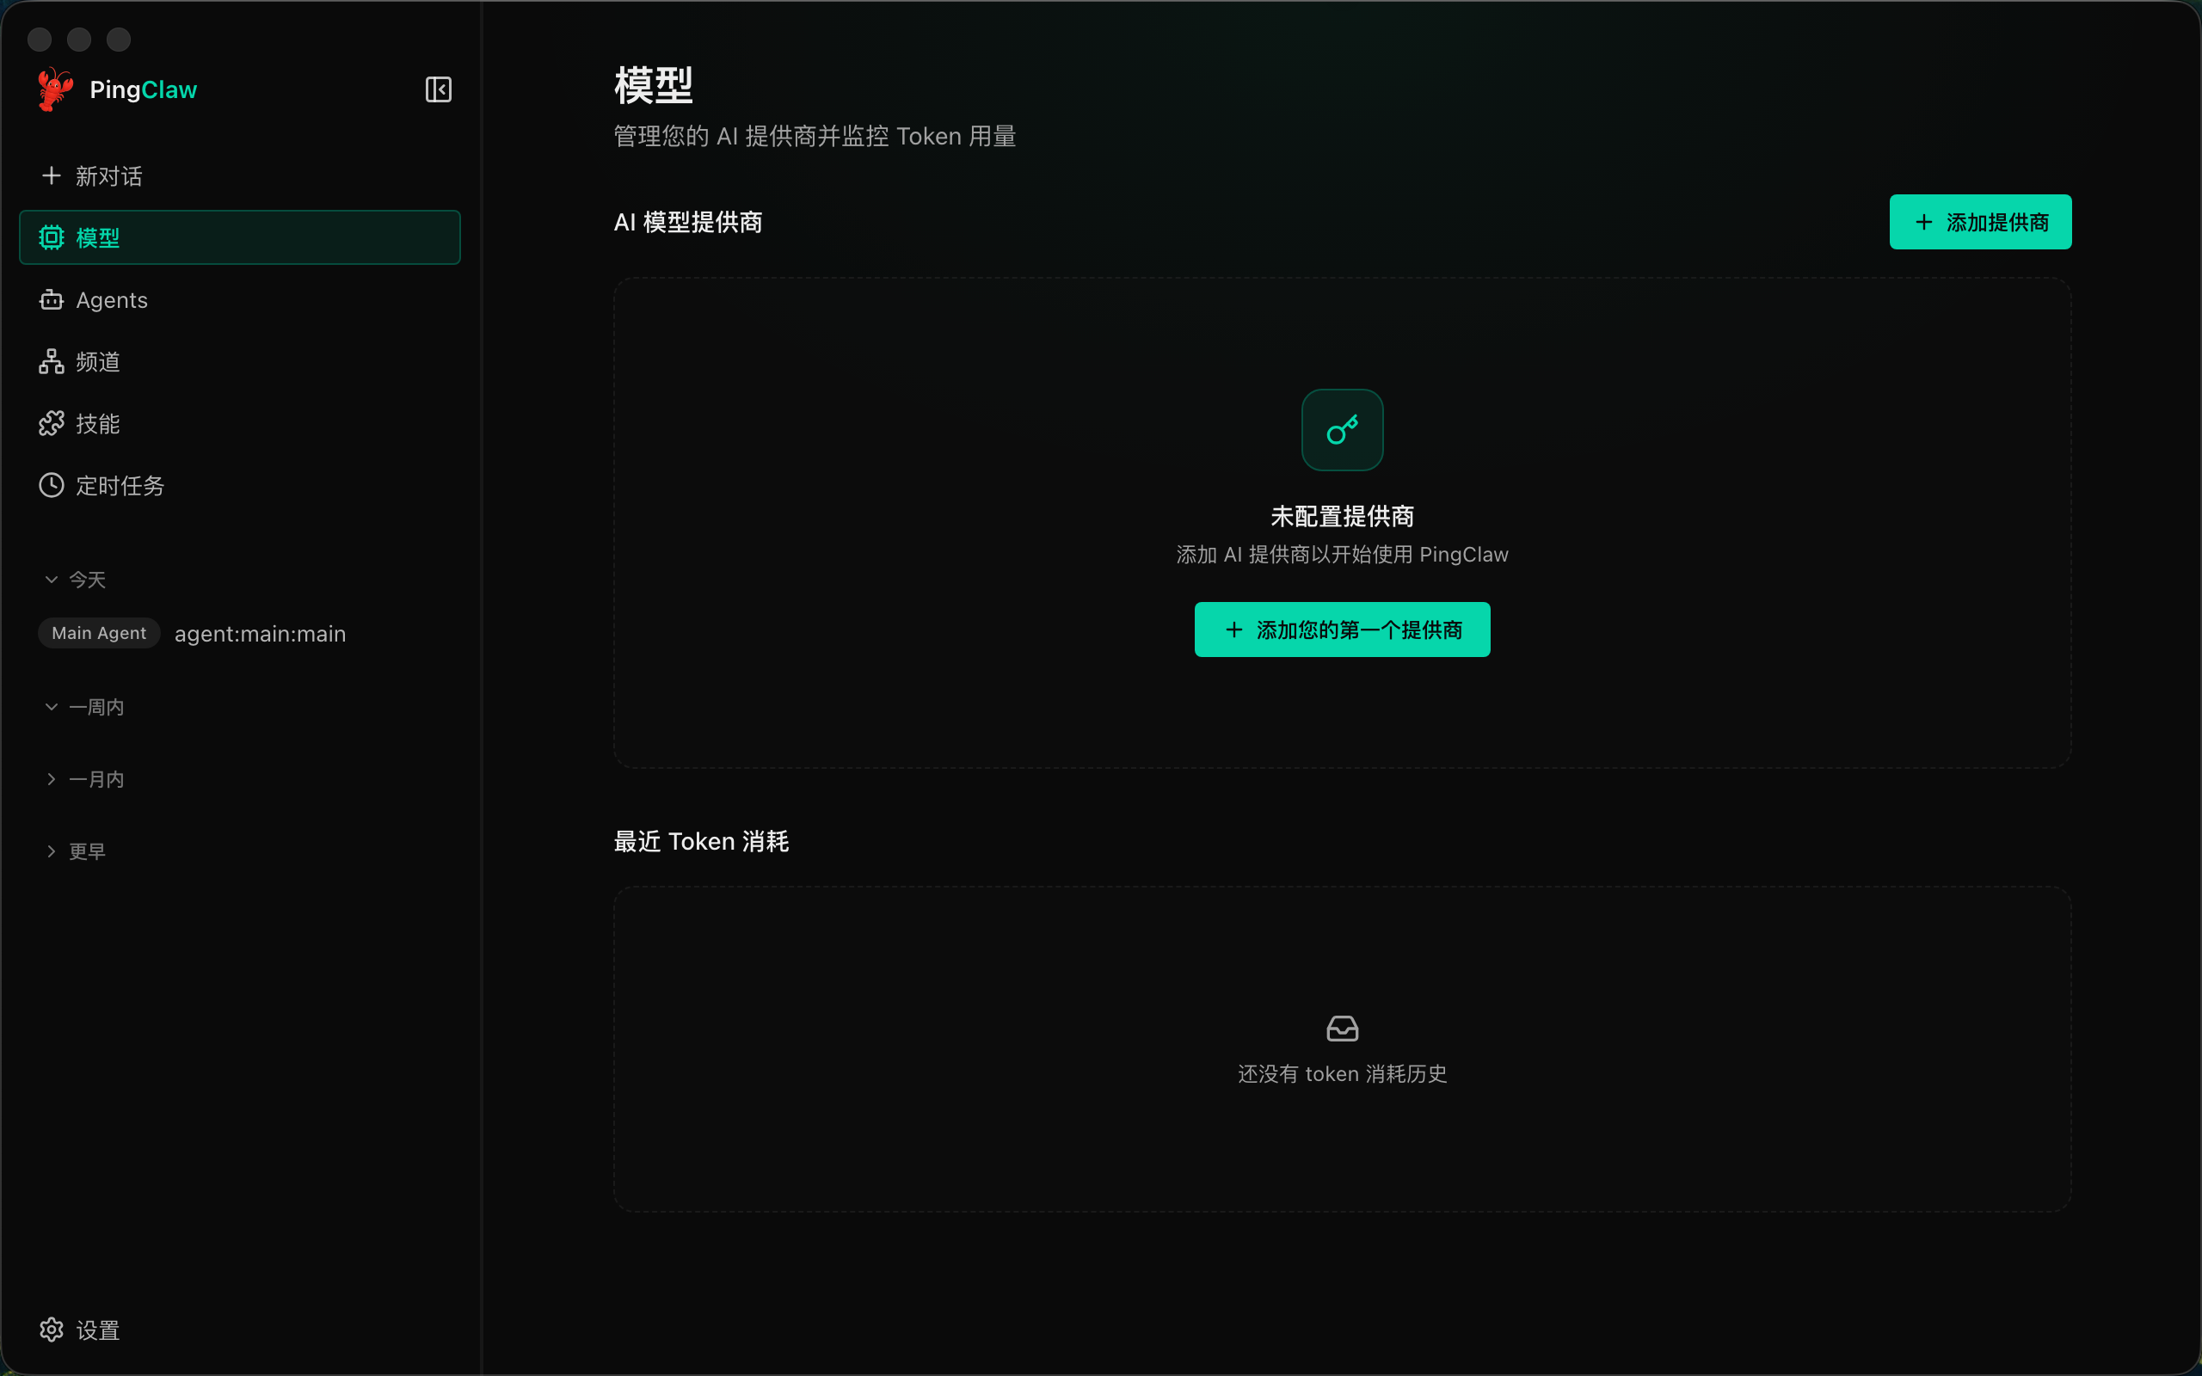Click the 还没有 token 消耗历史 text
Image resolution: width=2202 pixels, height=1376 pixels.
[x=1342, y=1074]
